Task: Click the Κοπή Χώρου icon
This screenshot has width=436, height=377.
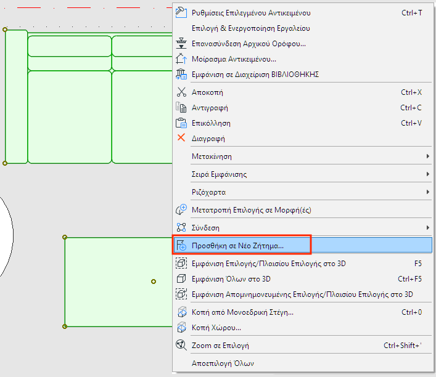Action: click(x=181, y=327)
